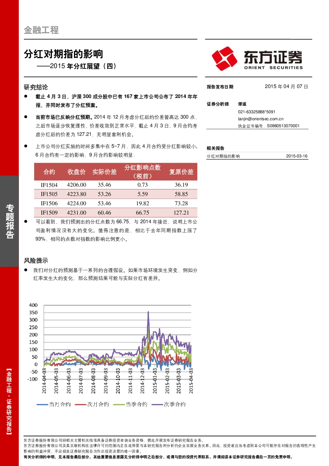Click the 报告发布日期 label
This screenshot has height=466, width=329.
(220, 87)
